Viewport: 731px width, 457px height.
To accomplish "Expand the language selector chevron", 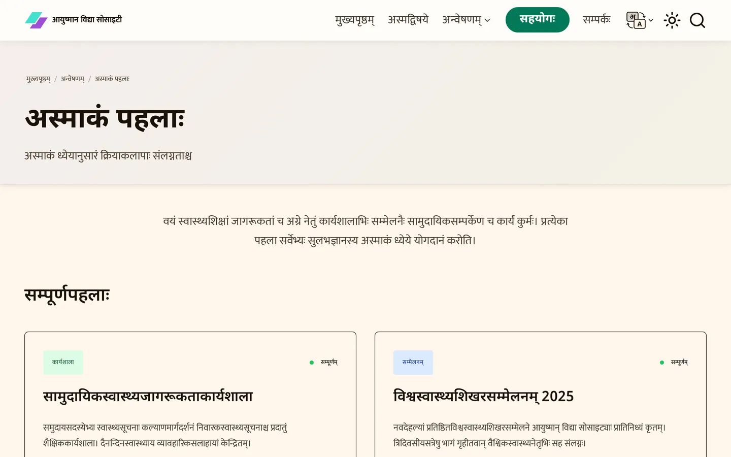I will pos(651,21).
